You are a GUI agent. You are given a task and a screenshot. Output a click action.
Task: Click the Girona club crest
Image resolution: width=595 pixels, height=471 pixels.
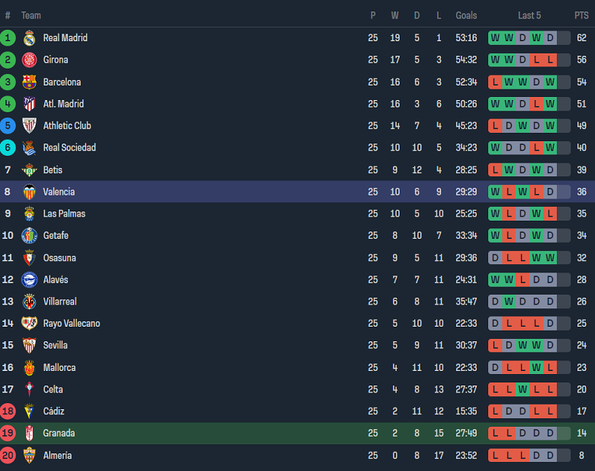point(30,60)
